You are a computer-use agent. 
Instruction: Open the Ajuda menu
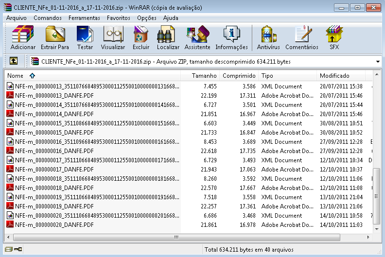tap(171, 18)
